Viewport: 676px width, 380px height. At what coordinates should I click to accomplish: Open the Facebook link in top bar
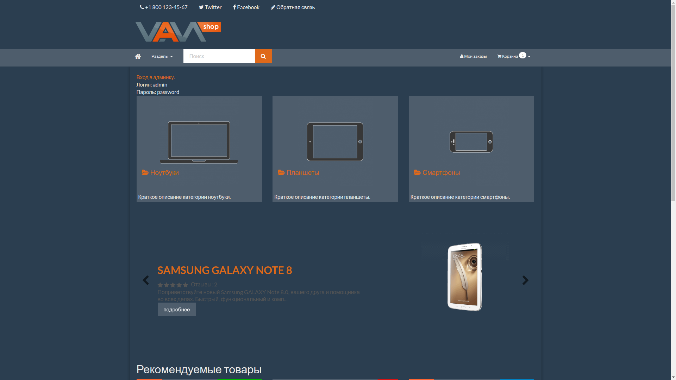click(x=246, y=7)
